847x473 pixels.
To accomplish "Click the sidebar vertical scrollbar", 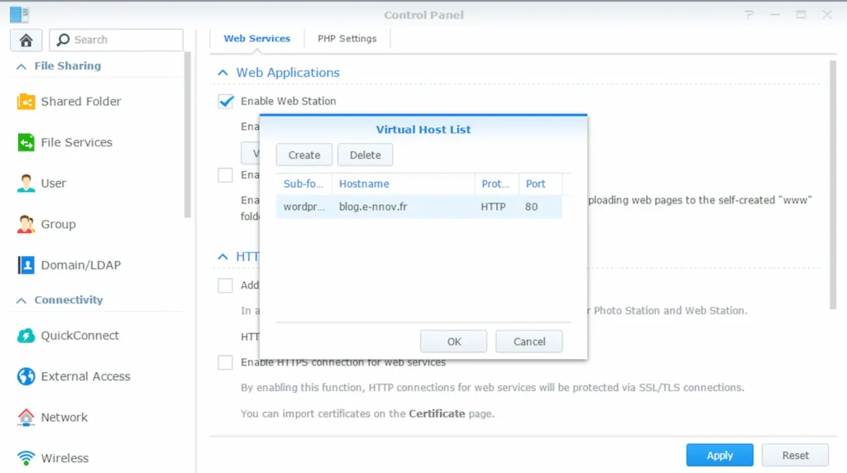I will pos(188,135).
